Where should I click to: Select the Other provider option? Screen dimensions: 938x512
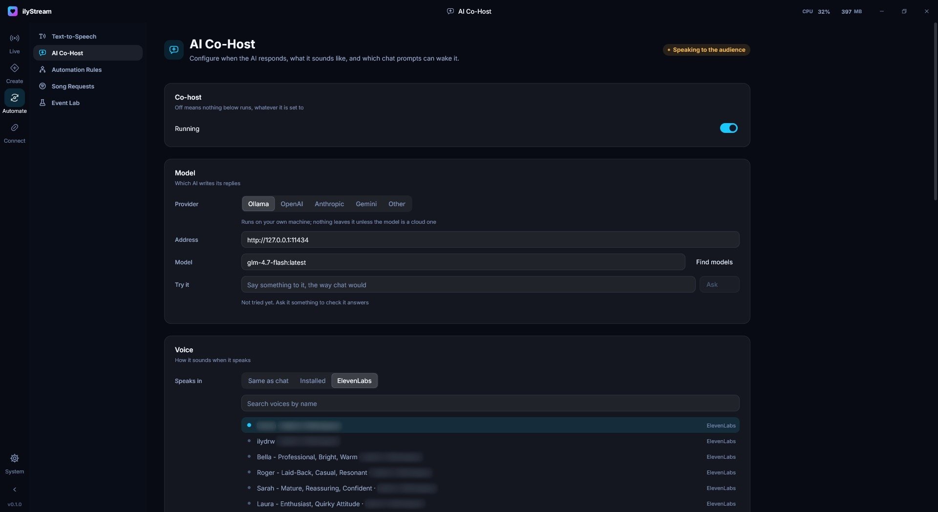point(397,204)
